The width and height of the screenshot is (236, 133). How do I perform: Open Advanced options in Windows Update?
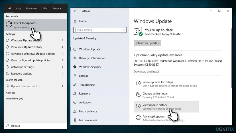click(166, 118)
